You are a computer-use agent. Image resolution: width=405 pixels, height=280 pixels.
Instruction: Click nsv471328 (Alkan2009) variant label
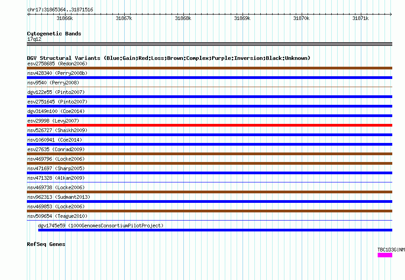click(x=56, y=178)
